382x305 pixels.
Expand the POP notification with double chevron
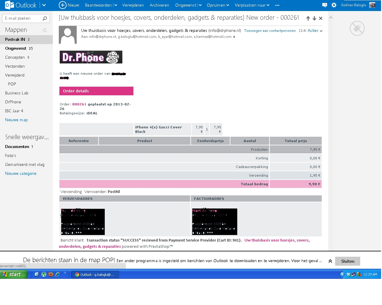330,261
